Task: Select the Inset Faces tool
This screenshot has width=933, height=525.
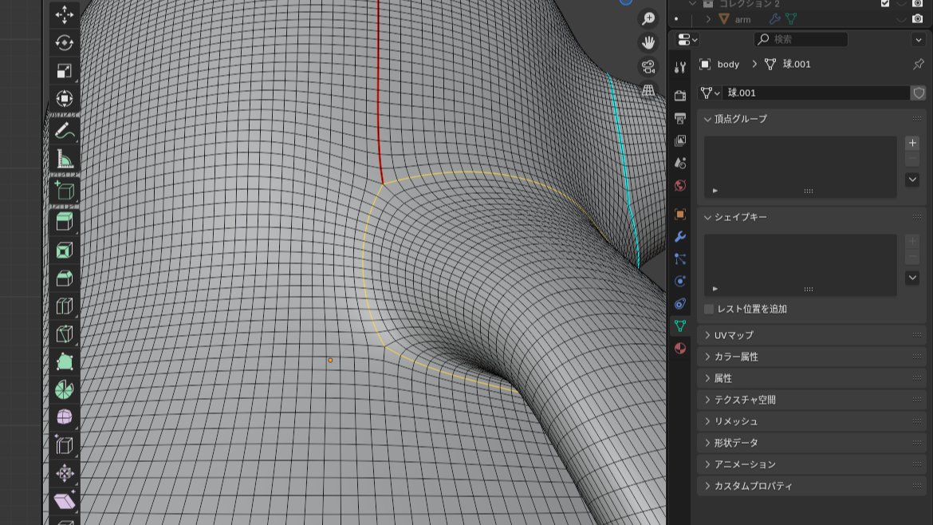Action: (x=65, y=250)
